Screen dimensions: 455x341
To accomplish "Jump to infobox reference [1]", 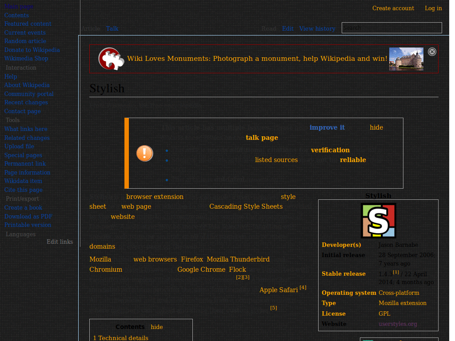I will coord(396,272).
